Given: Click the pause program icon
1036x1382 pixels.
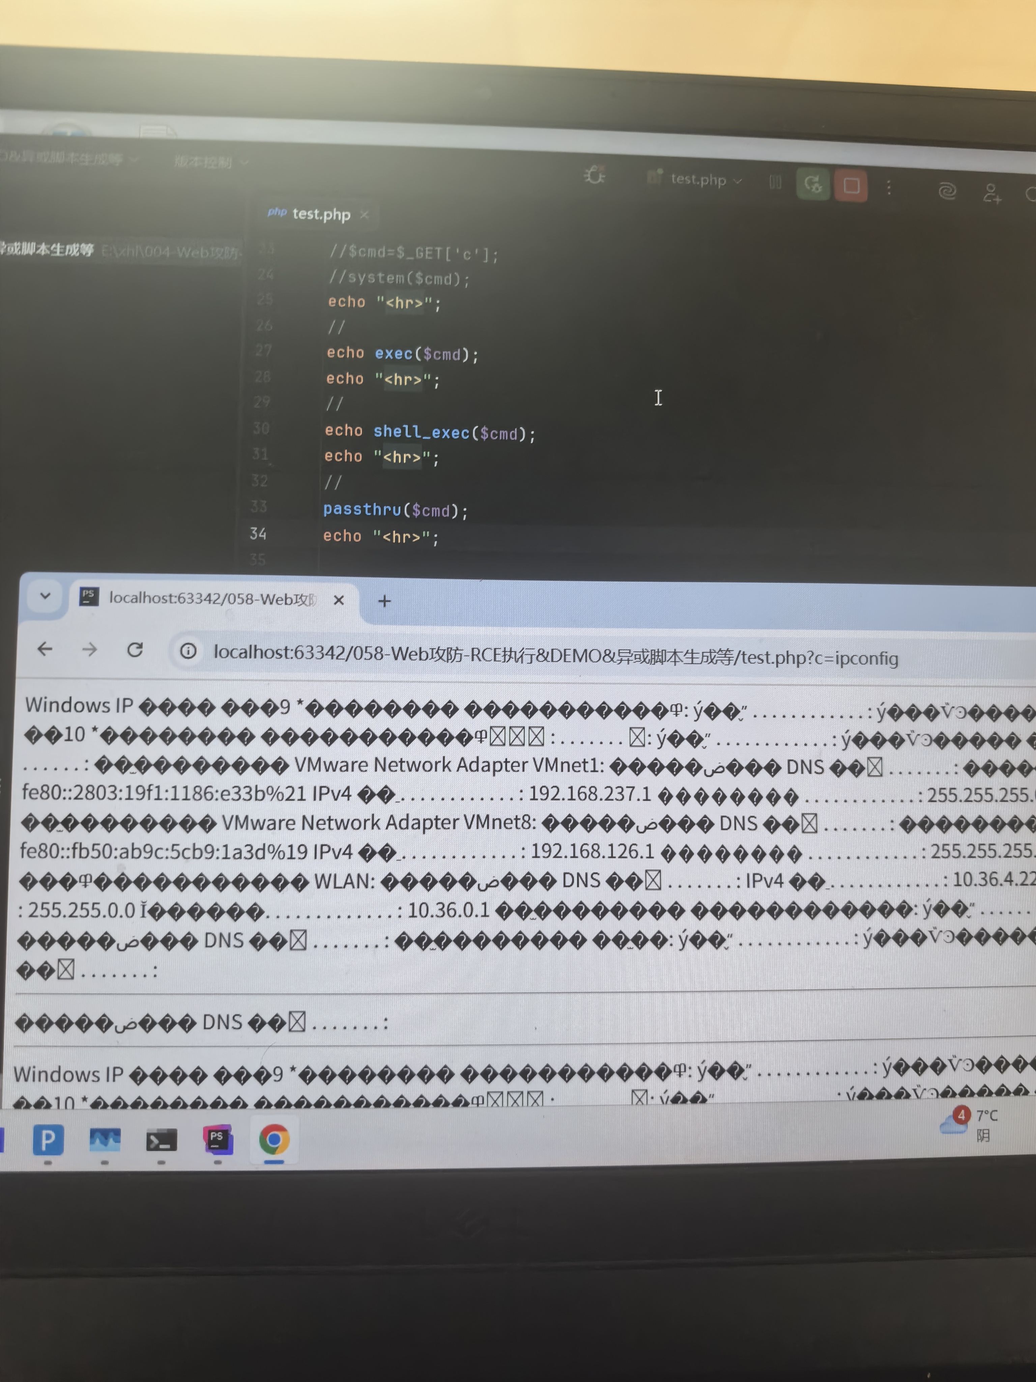Looking at the screenshot, I should click(775, 183).
